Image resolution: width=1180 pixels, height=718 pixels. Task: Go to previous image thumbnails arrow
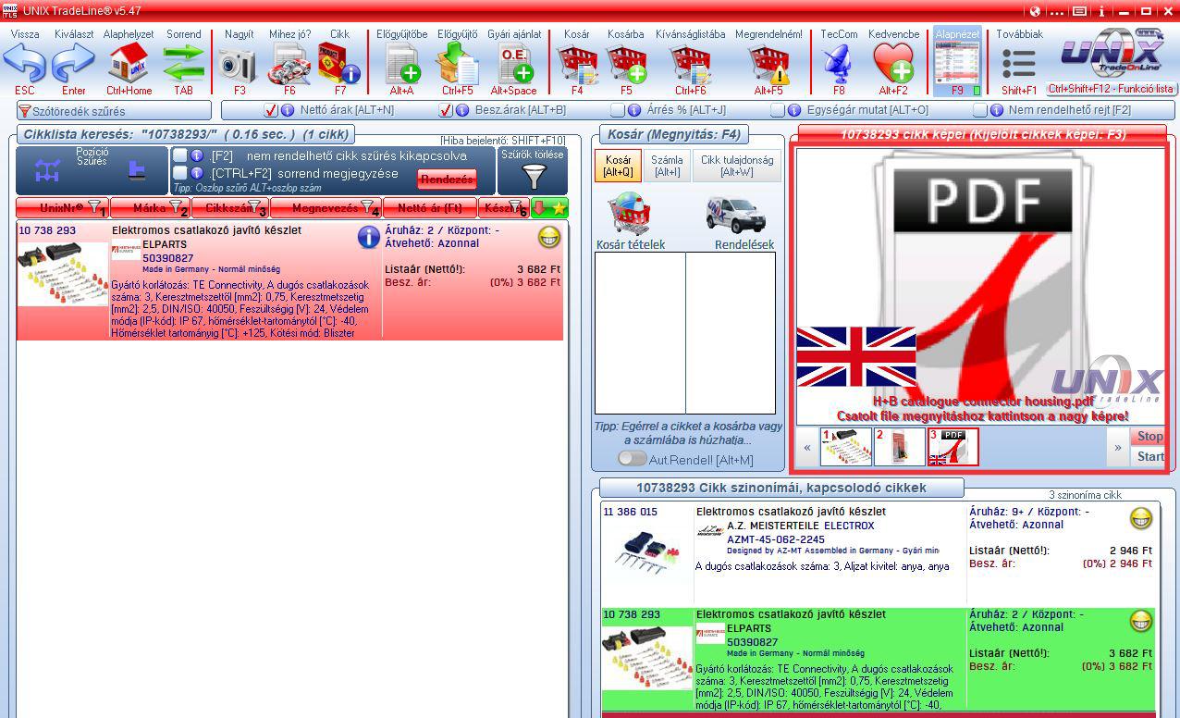(x=807, y=447)
